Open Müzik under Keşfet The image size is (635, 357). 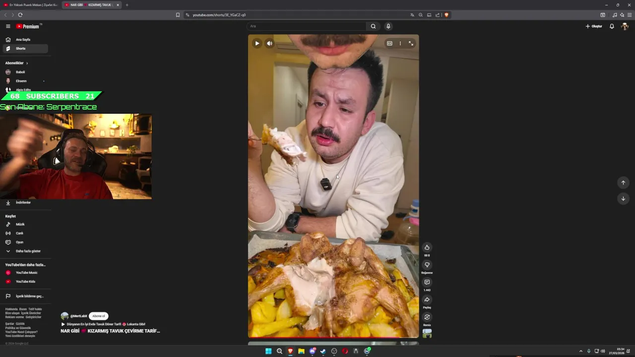(x=25, y=224)
